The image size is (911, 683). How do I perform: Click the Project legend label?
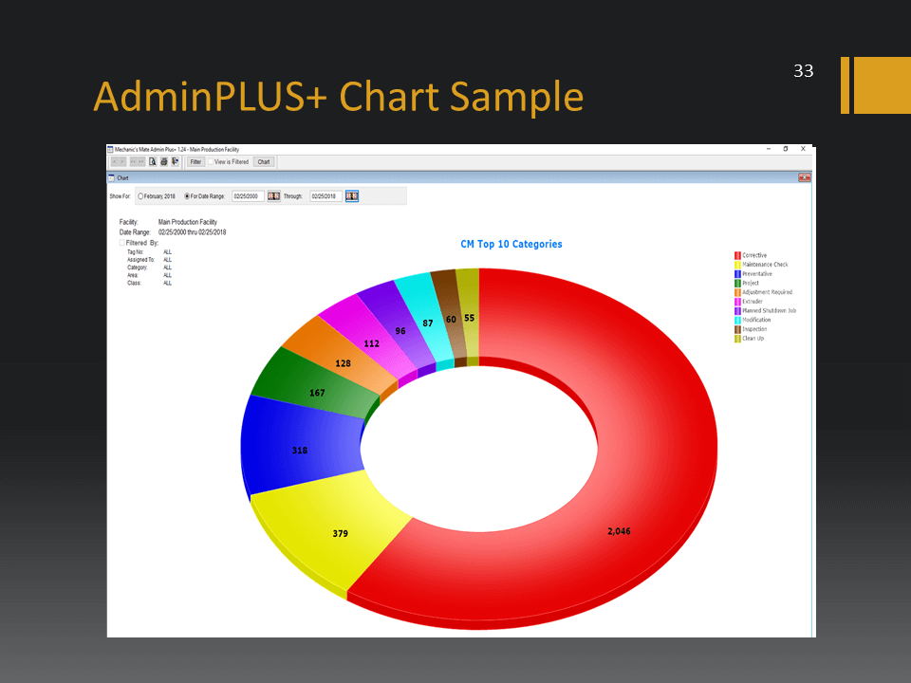tap(750, 284)
